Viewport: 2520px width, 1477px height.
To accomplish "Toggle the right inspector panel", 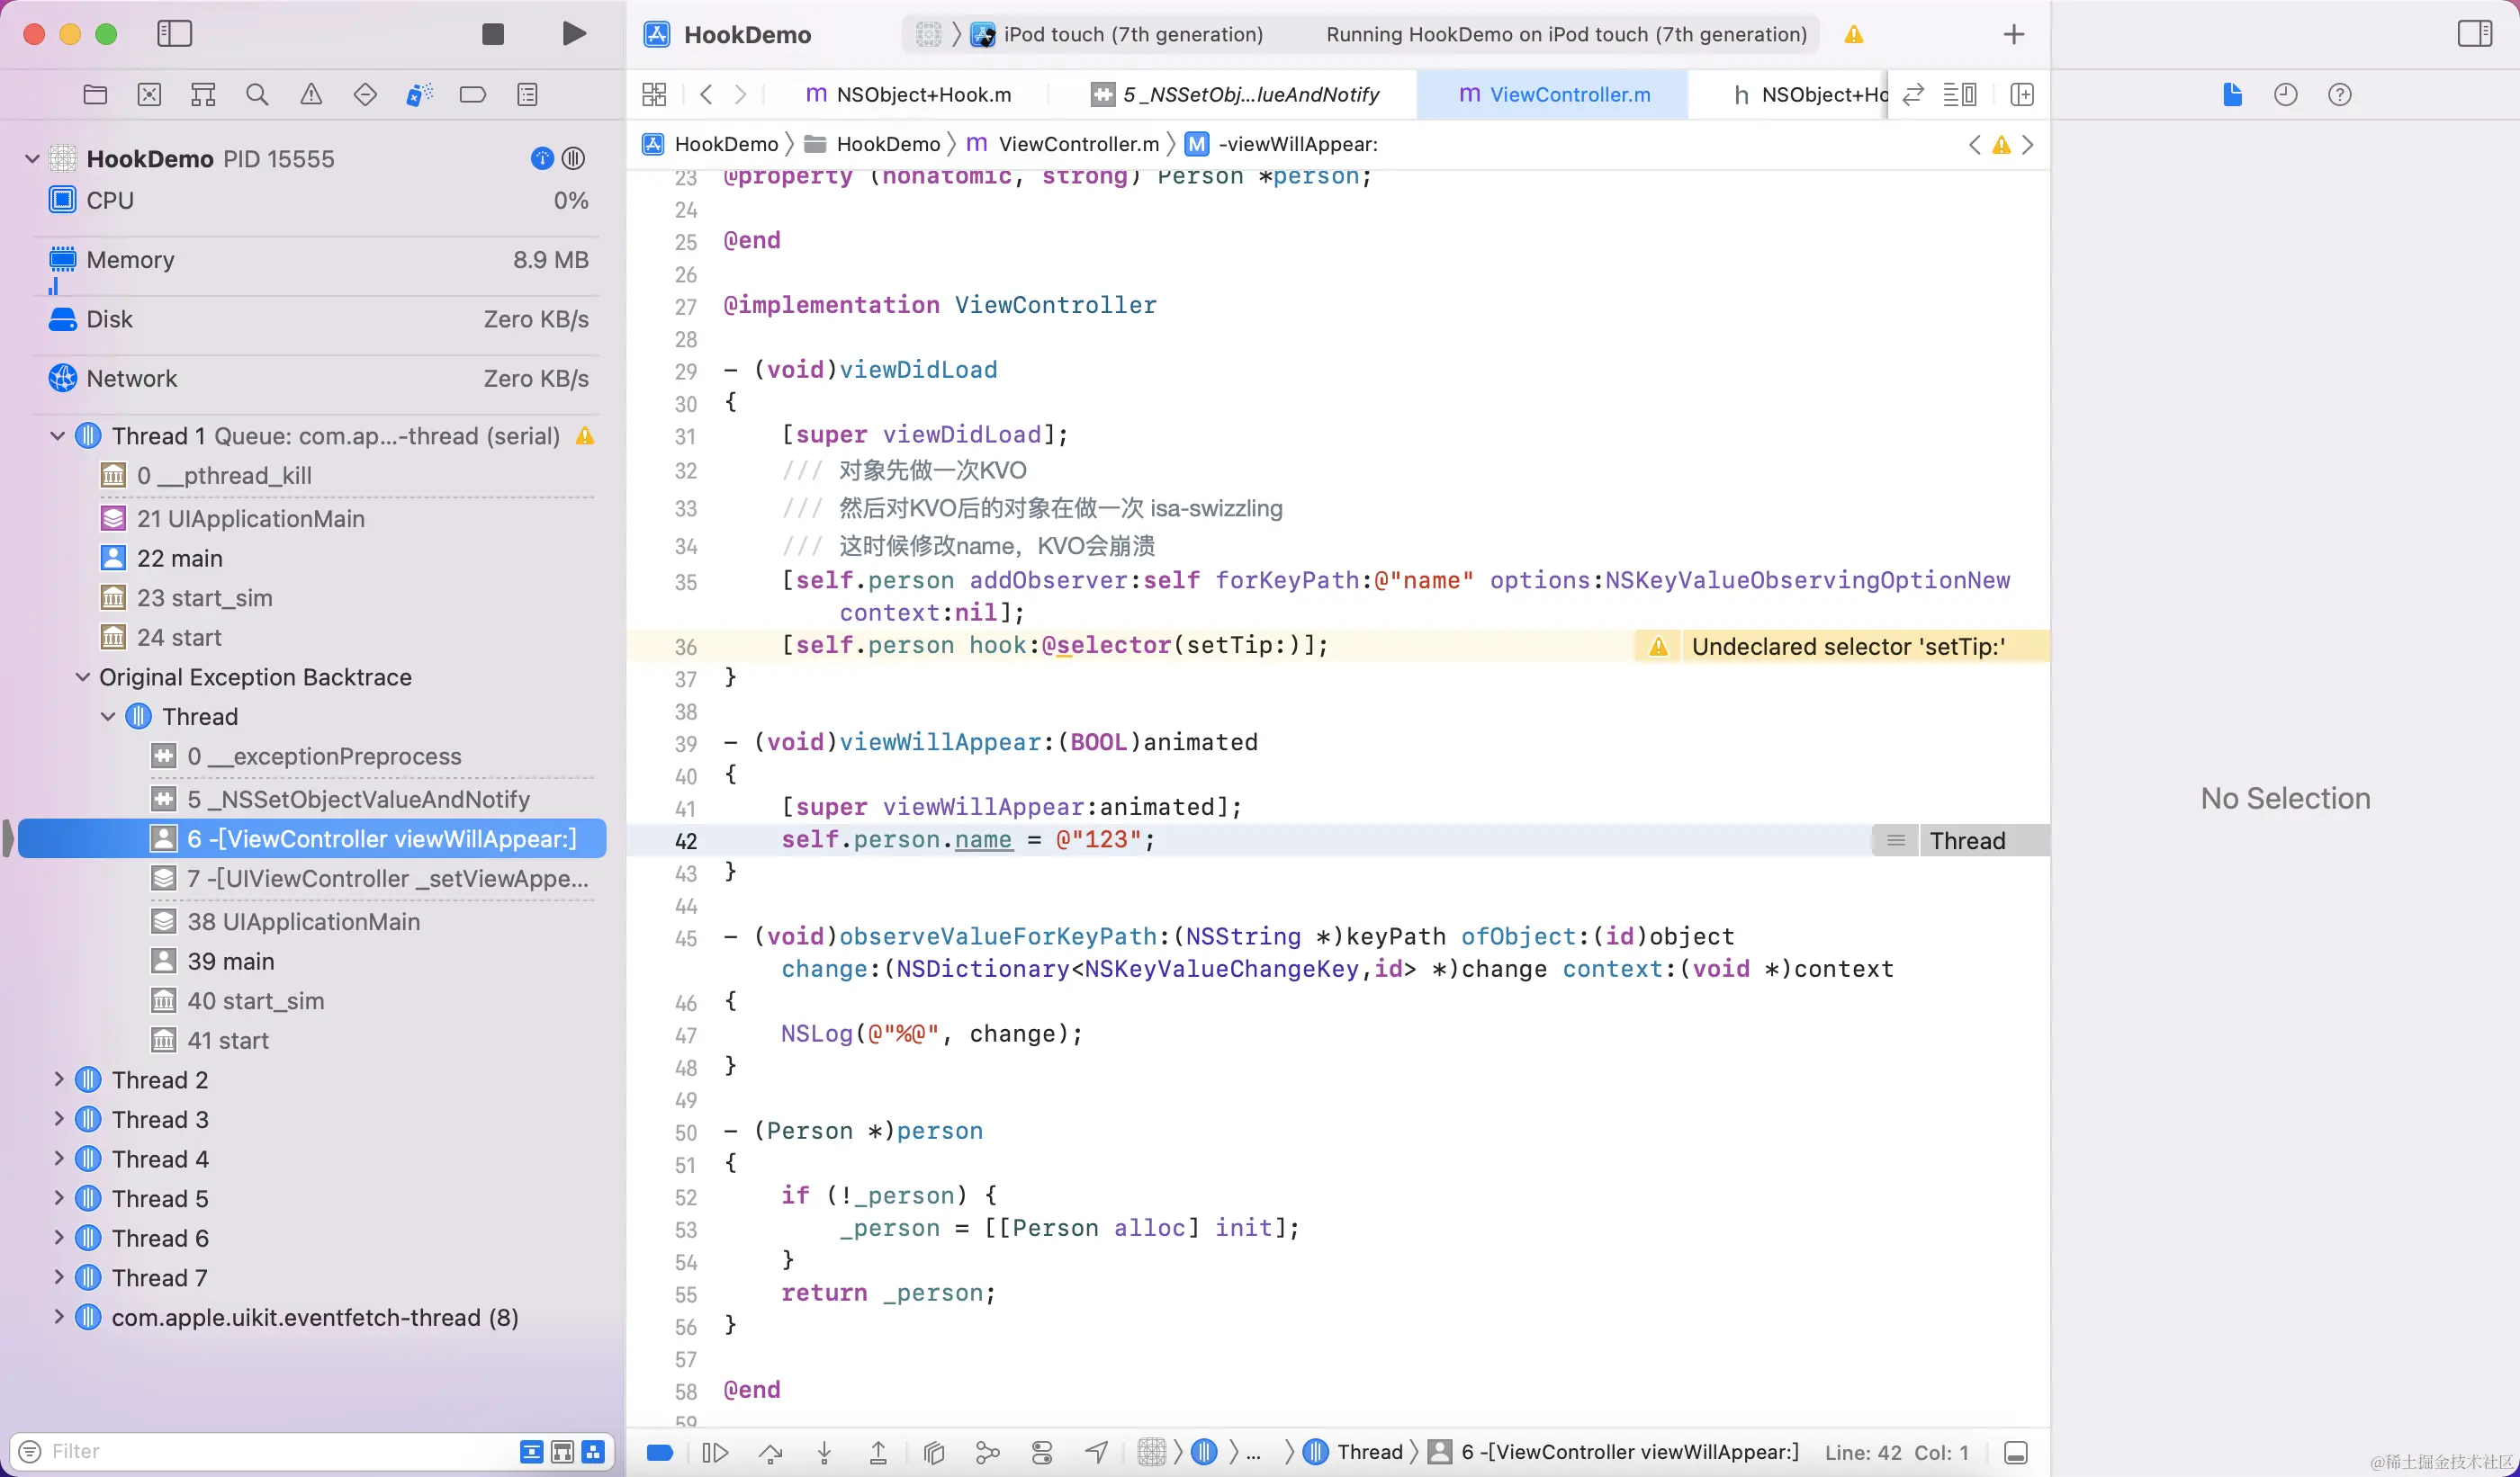I will click(x=2474, y=34).
